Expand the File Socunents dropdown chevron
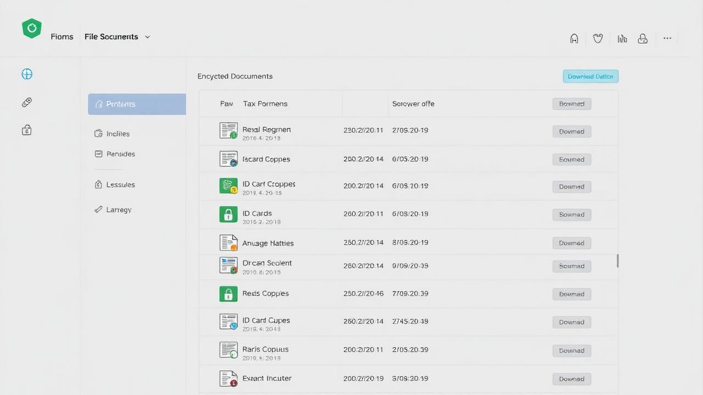 pos(147,37)
